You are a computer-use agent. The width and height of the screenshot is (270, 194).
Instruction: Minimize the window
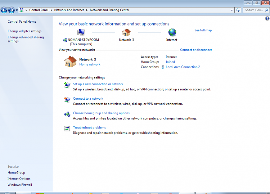tap(248, 3)
